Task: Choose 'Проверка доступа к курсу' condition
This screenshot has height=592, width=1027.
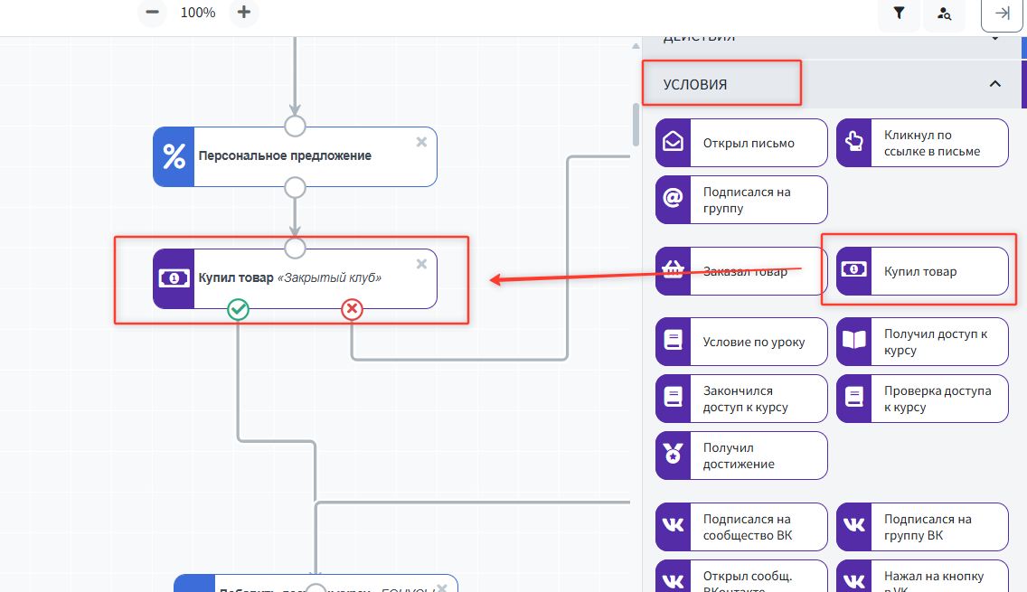Action: pos(922,399)
